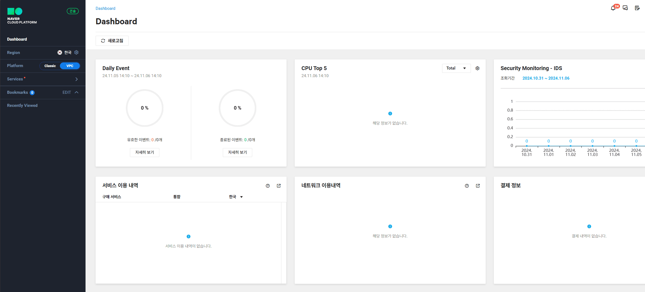Switch platform to Classic
This screenshot has width=645, height=292.
click(x=50, y=66)
